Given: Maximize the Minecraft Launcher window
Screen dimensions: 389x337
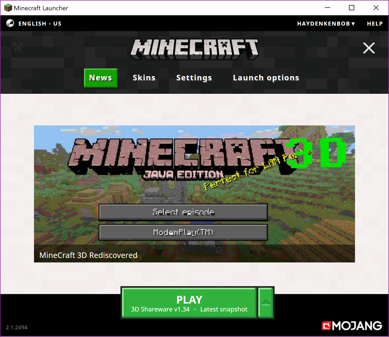Looking at the screenshot, I should click(x=352, y=8).
